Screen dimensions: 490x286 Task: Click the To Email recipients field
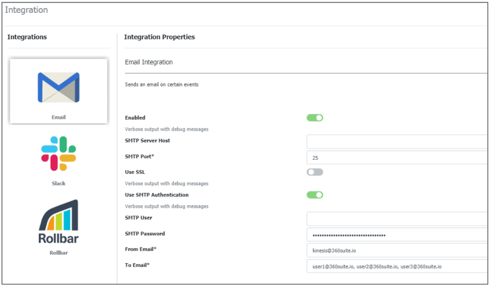click(397, 266)
